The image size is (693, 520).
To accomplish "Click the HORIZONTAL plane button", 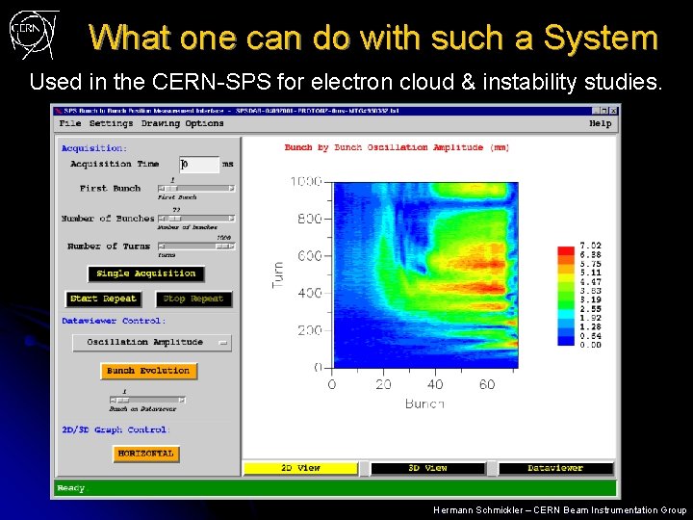I will point(146,454).
